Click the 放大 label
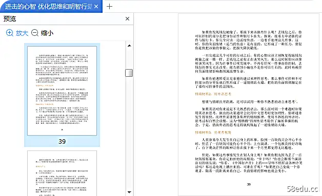The height and width of the screenshot is (196, 322). click(x=22, y=33)
